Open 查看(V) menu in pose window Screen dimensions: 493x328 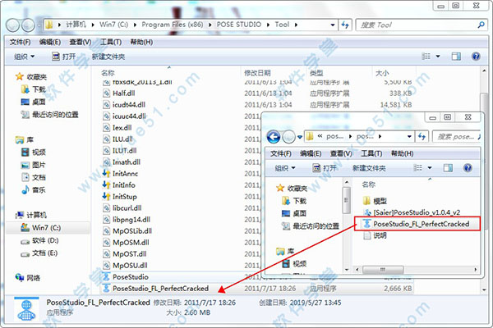coord(341,153)
